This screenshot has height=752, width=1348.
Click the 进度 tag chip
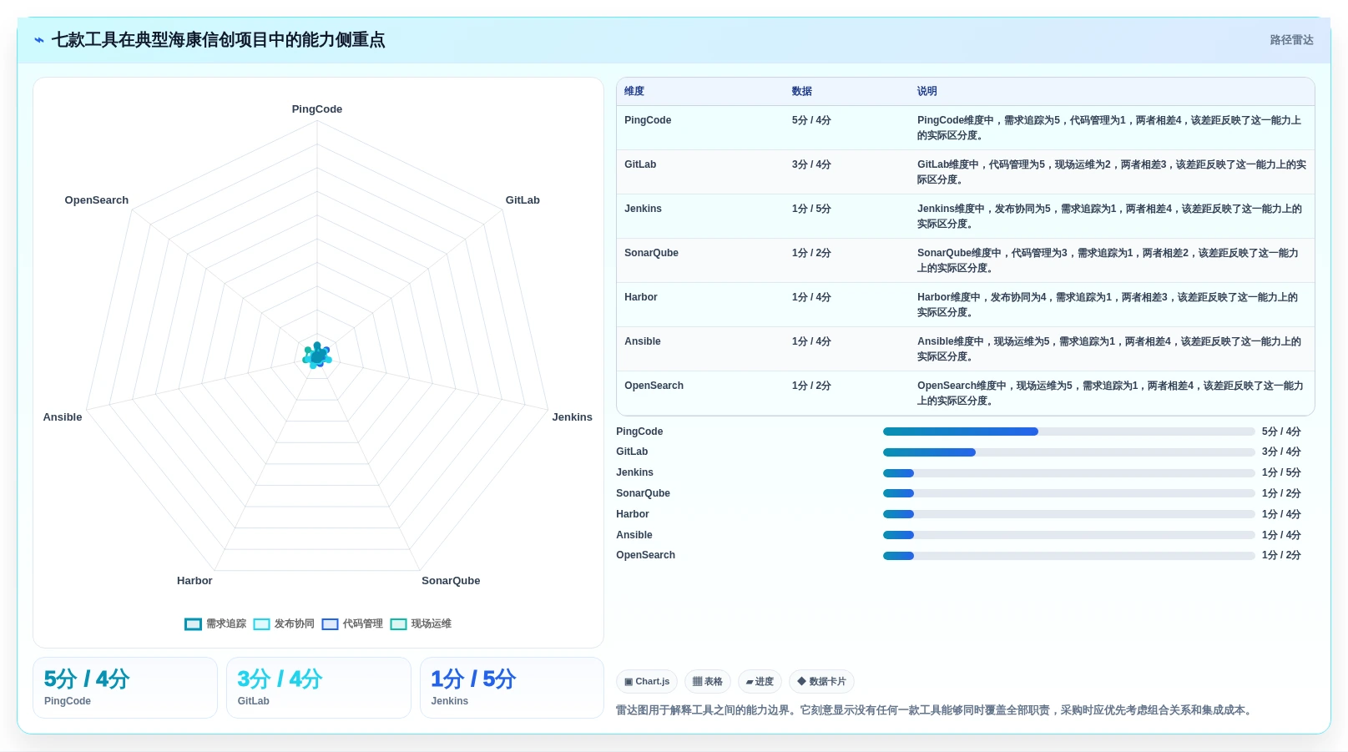click(760, 682)
